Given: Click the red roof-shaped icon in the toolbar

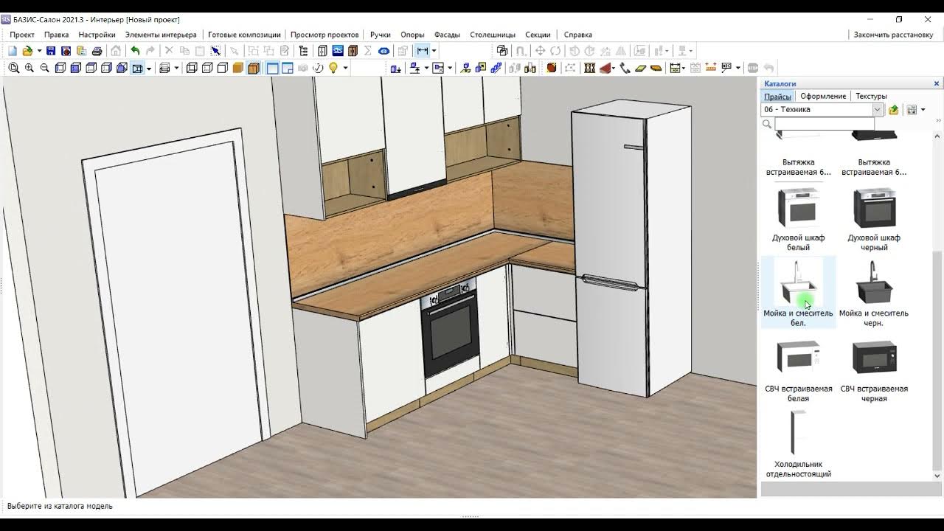Looking at the screenshot, I should point(605,68).
